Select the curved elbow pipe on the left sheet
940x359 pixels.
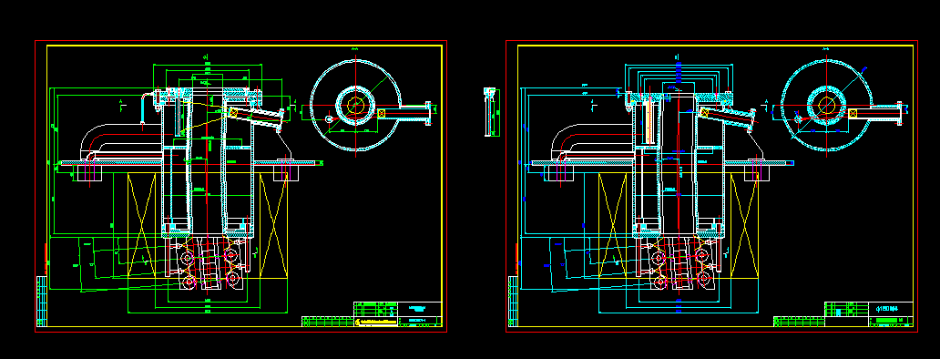pos(120,141)
